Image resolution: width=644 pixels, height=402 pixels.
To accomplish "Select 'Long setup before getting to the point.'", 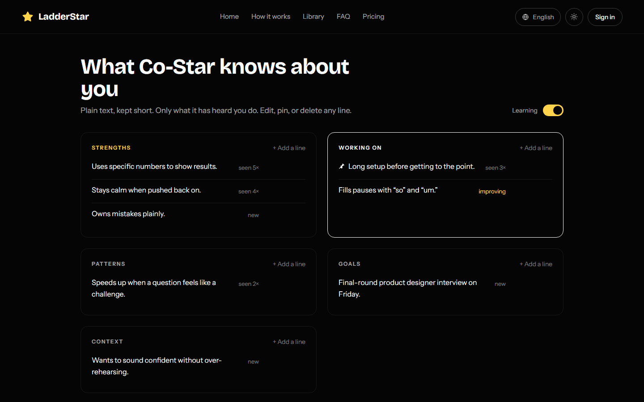I will coord(411,167).
